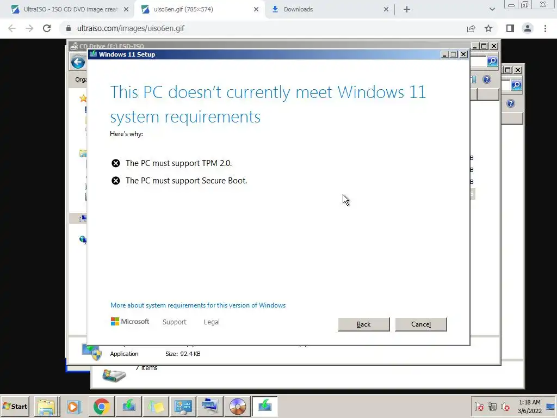The image size is (557, 418).
Task: Click the drive icon beside '7 items'
Action: (x=114, y=376)
